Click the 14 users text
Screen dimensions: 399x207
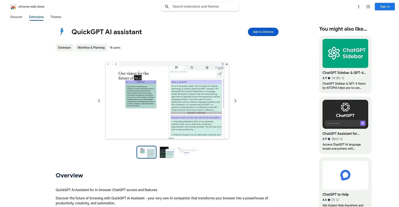coord(115,48)
